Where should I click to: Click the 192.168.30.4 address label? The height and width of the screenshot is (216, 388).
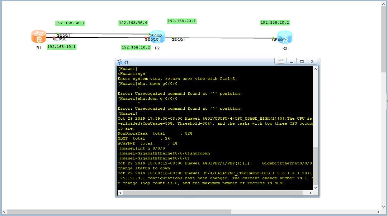pos(133,23)
